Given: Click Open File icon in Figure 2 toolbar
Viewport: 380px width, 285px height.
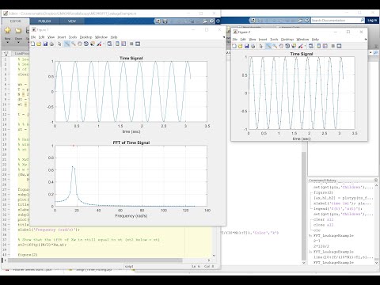Looking at the screenshot, I should click(240, 46).
